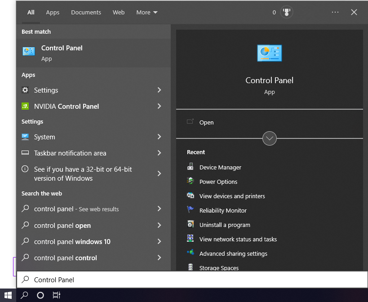Expand the chevron below the Open action
This screenshot has width=368, height=302.
[x=269, y=138]
